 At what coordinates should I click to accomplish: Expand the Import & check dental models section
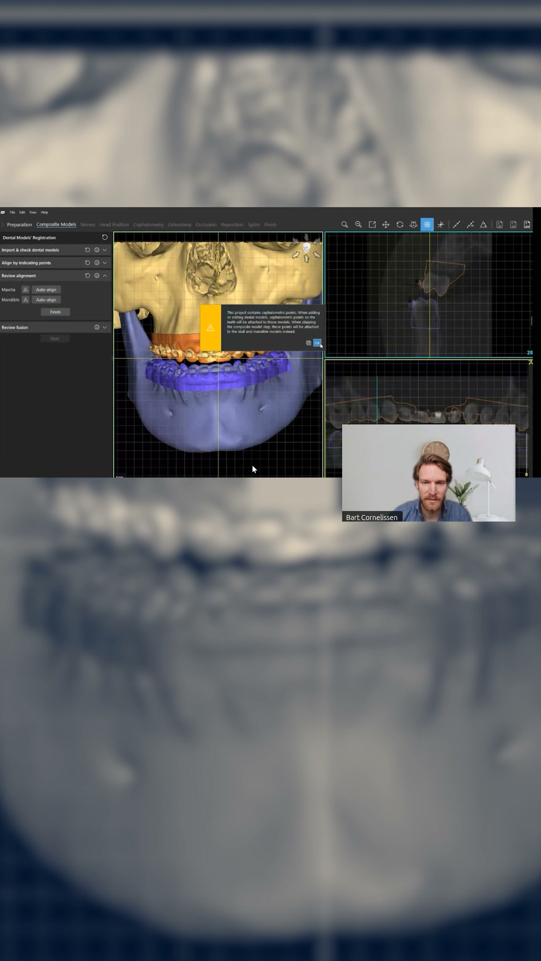click(105, 250)
